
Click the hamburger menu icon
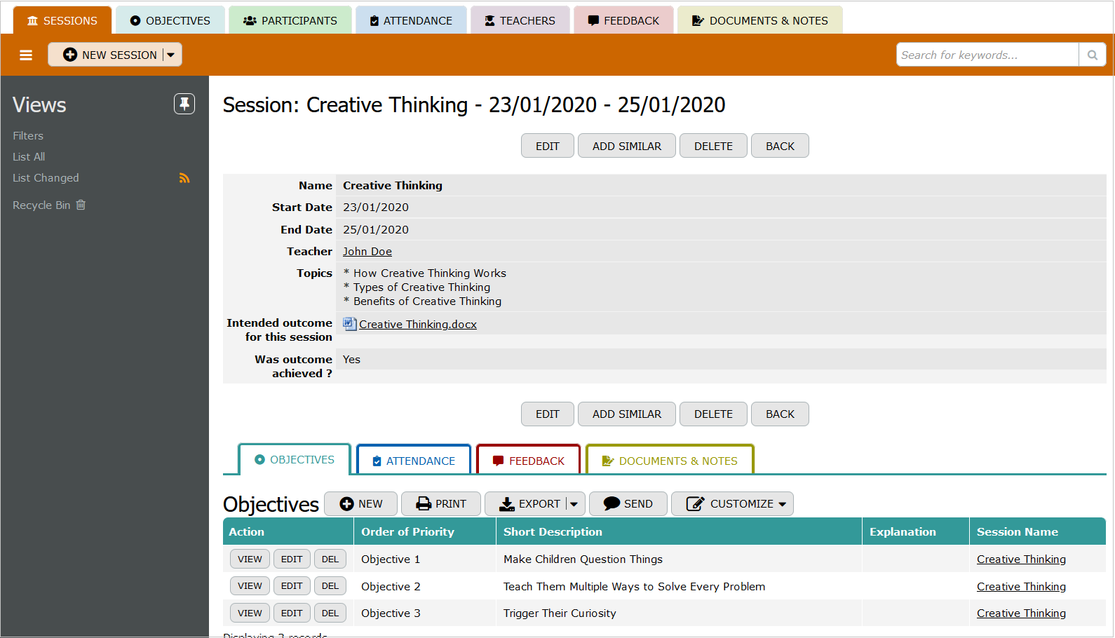pyautogui.click(x=26, y=55)
